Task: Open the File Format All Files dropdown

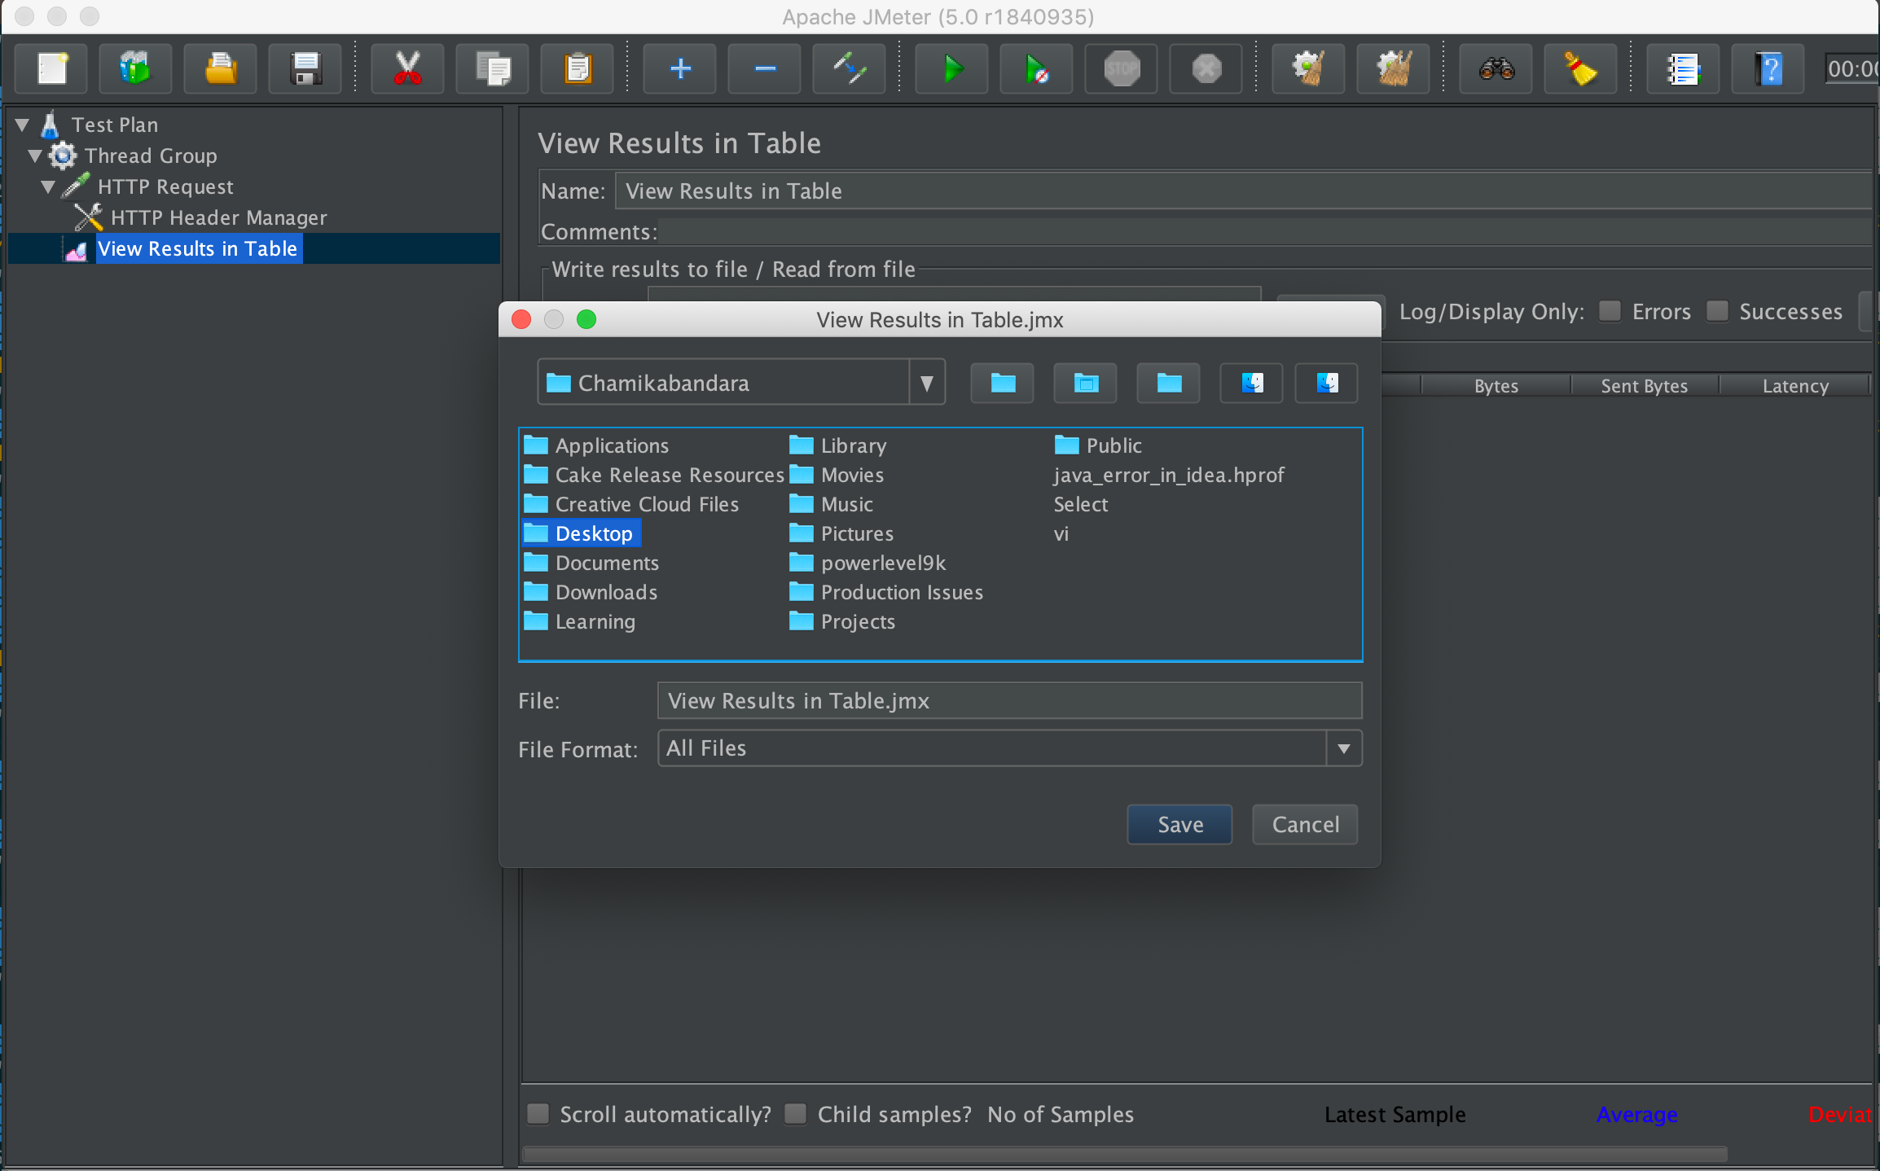Action: point(1344,748)
